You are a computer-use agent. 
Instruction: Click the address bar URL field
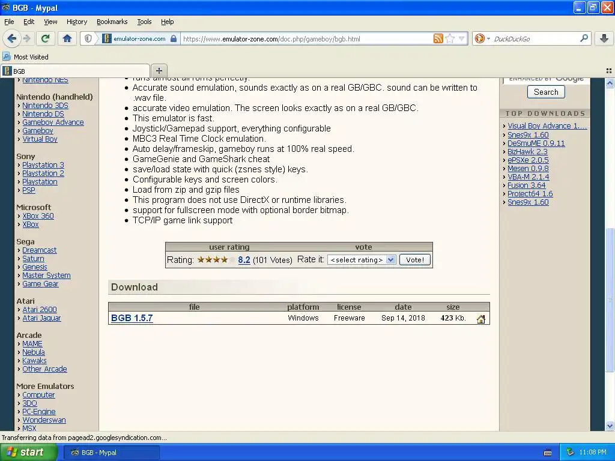307,39
